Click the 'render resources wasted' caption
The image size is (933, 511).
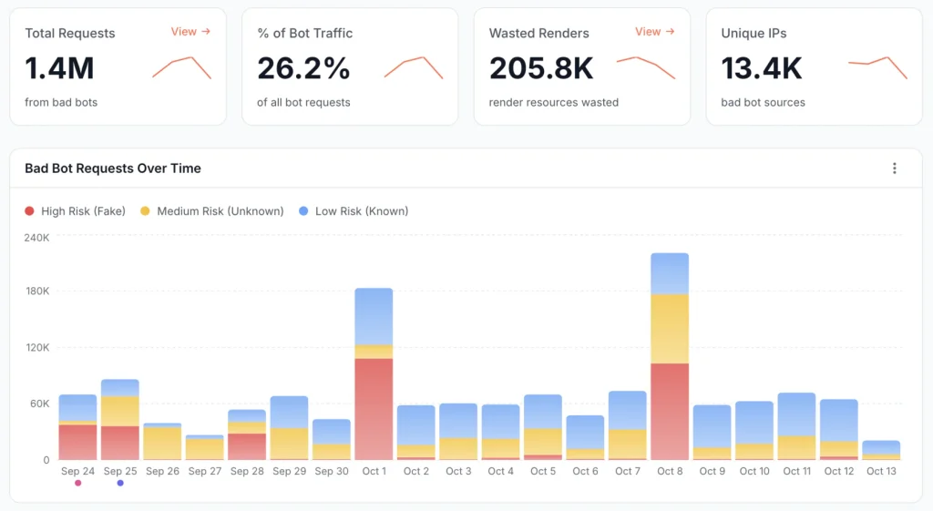(x=554, y=102)
